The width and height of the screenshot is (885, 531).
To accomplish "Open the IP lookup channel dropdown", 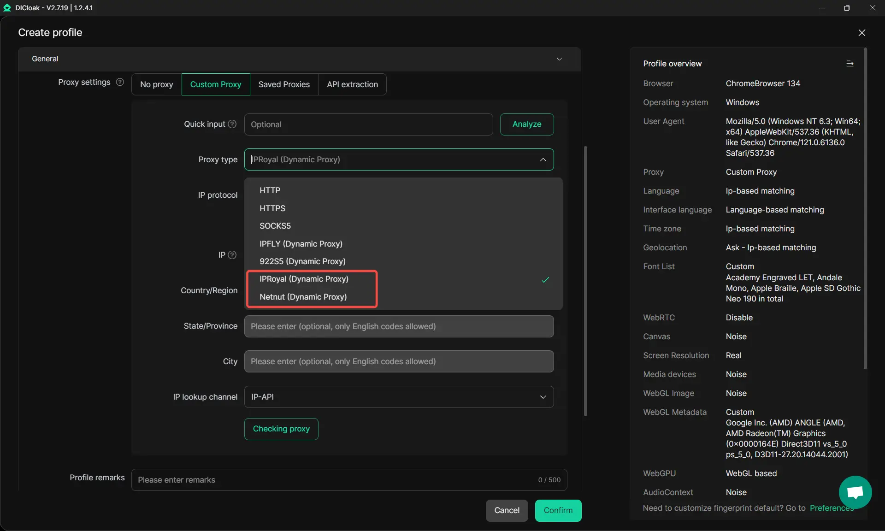I will 399,397.
